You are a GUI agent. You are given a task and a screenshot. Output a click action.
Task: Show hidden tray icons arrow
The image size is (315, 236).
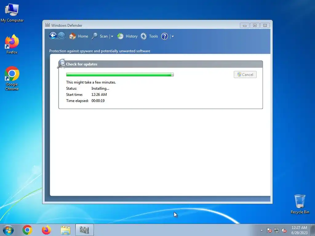(261, 230)
